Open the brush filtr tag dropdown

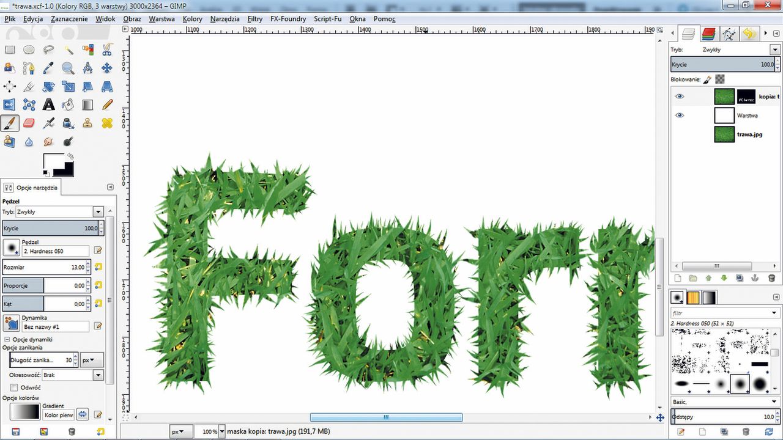pyautogui.click(x=774, y=313)
